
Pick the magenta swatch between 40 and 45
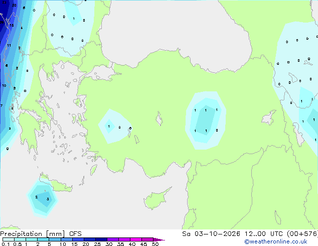click(x=136, y=239)
